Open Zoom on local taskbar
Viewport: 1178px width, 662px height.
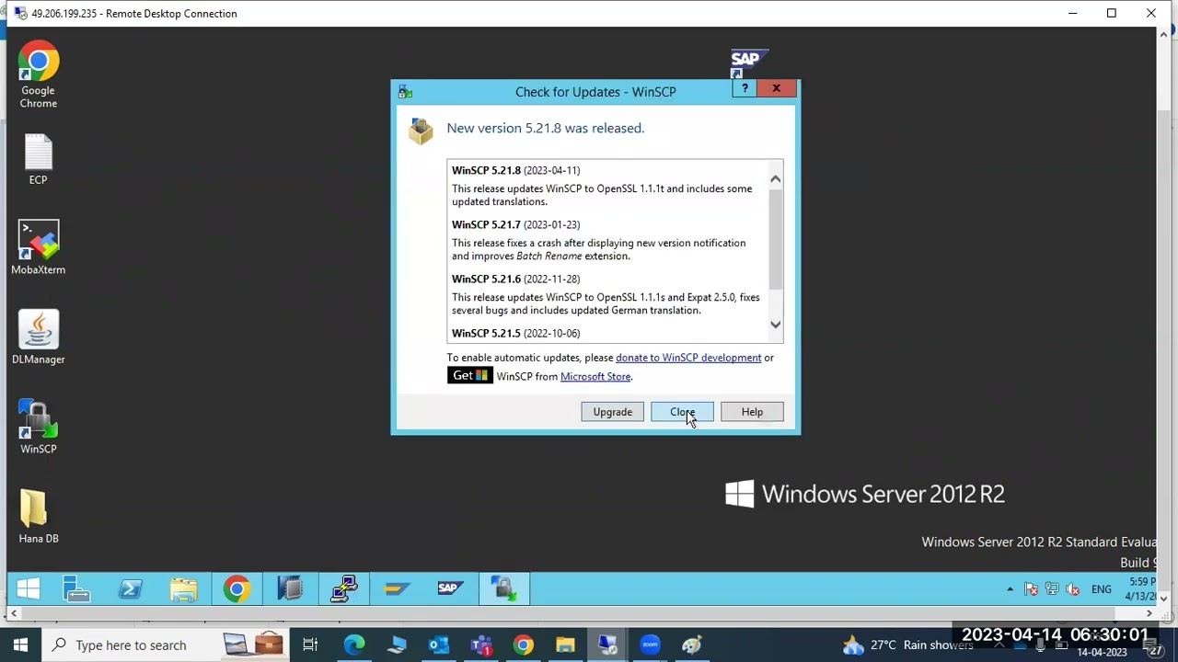[x=651, y=645]
